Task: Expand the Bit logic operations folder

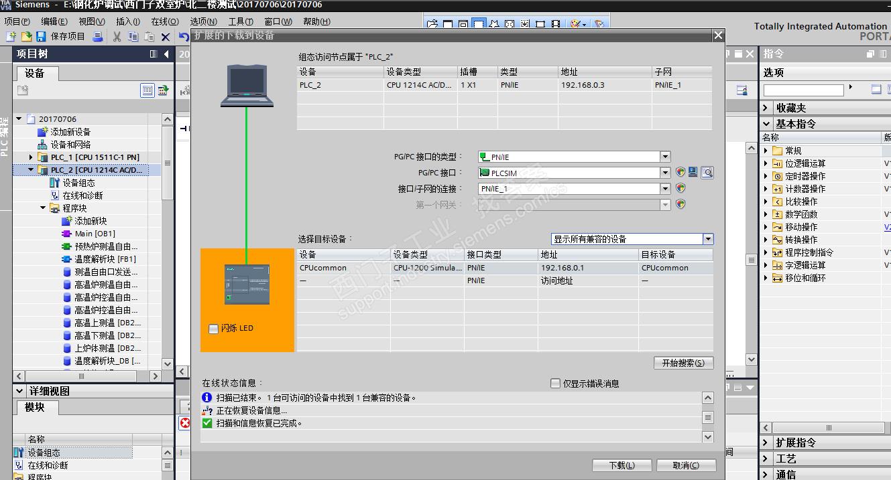Action: tap(766, 163)
